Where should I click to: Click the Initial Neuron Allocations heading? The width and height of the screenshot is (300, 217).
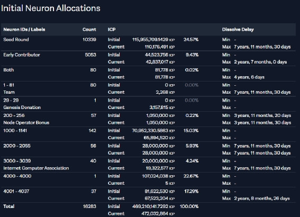tap(51, 8)
